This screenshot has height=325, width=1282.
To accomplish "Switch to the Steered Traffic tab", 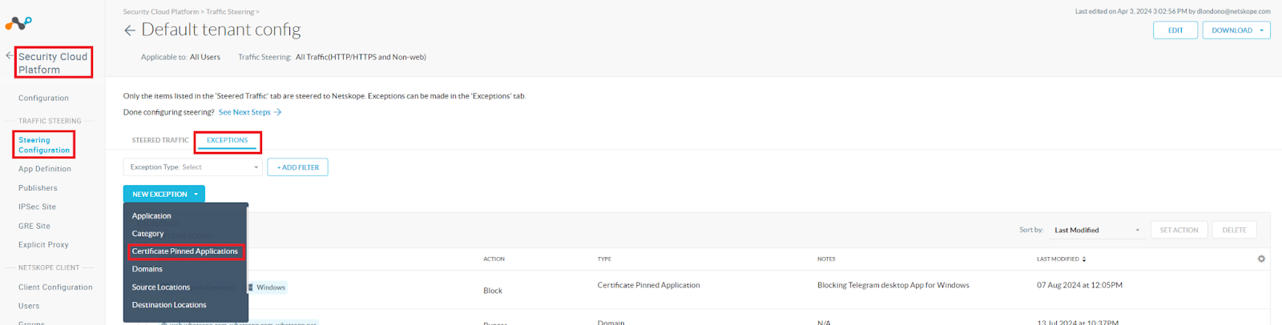I will pos(160,140).
